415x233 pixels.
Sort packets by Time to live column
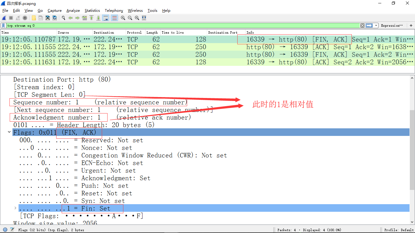click(184, 32)
